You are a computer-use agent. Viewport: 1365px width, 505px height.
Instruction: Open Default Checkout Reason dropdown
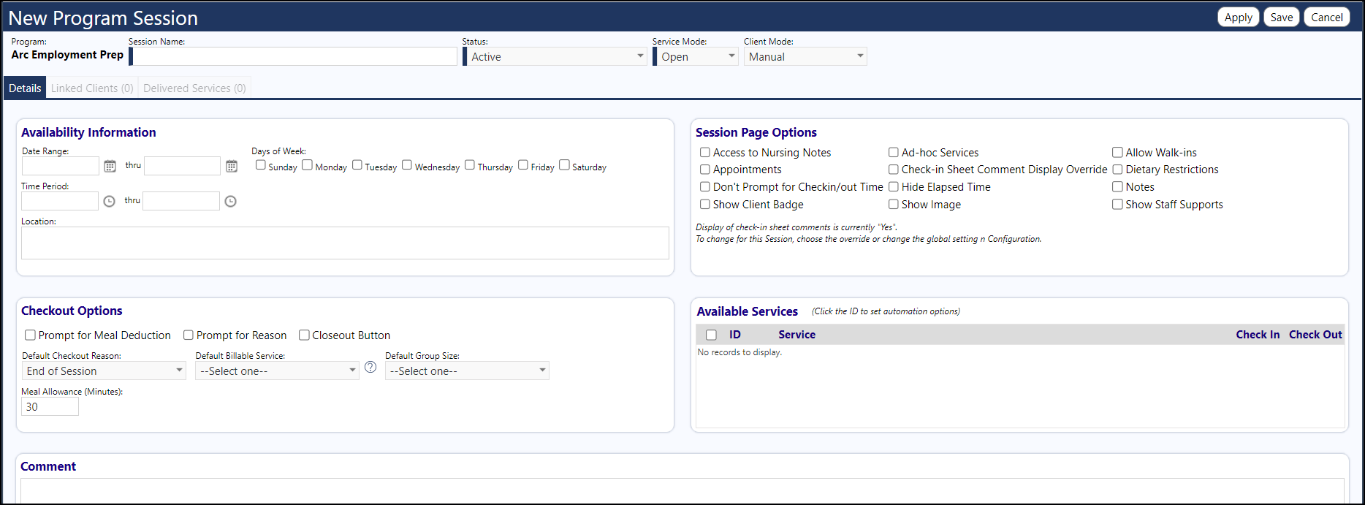(x=104, y=371)
